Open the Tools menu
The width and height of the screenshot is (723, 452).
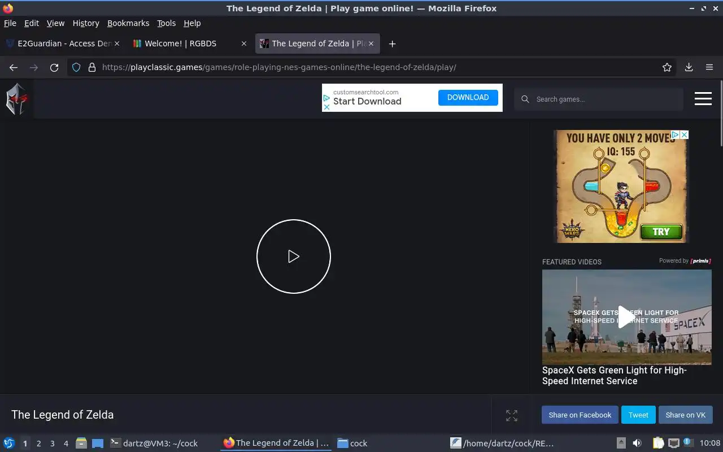pyautogui.click(x=167, y=23)
